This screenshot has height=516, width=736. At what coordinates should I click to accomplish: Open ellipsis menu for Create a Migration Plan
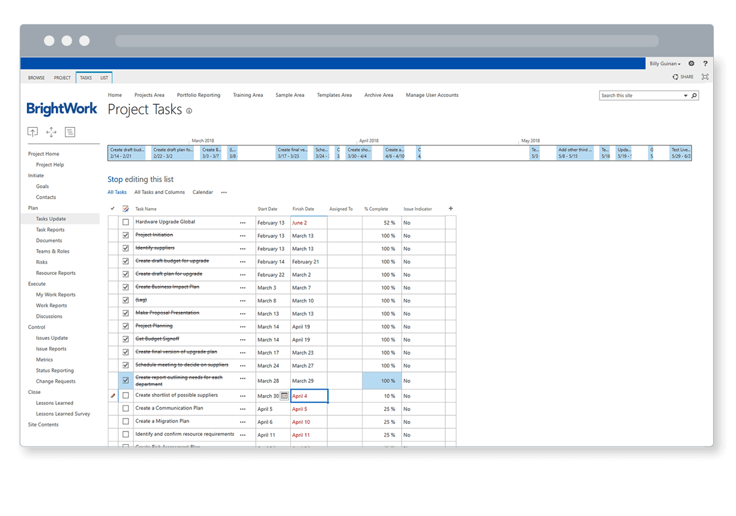(x=242, y=422)
